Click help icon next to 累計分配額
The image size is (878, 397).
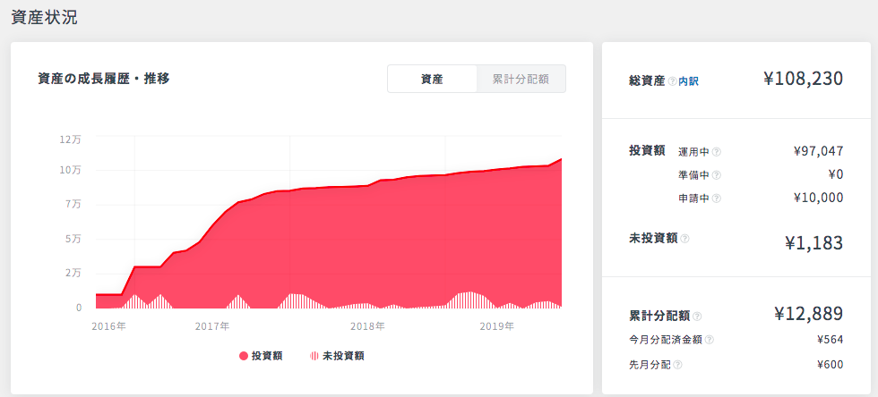(697, 317)
